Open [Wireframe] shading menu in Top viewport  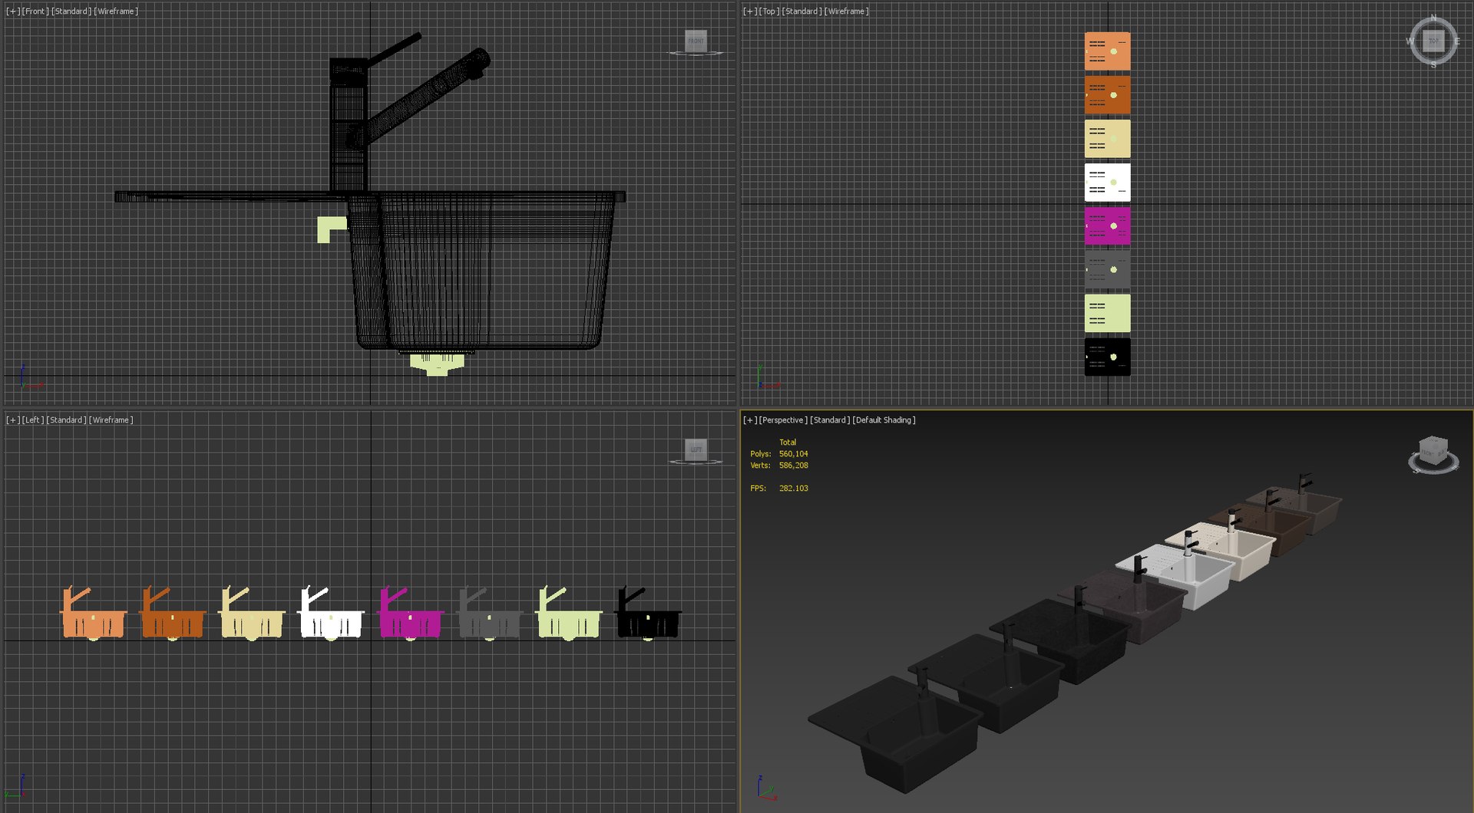[847, 12]
